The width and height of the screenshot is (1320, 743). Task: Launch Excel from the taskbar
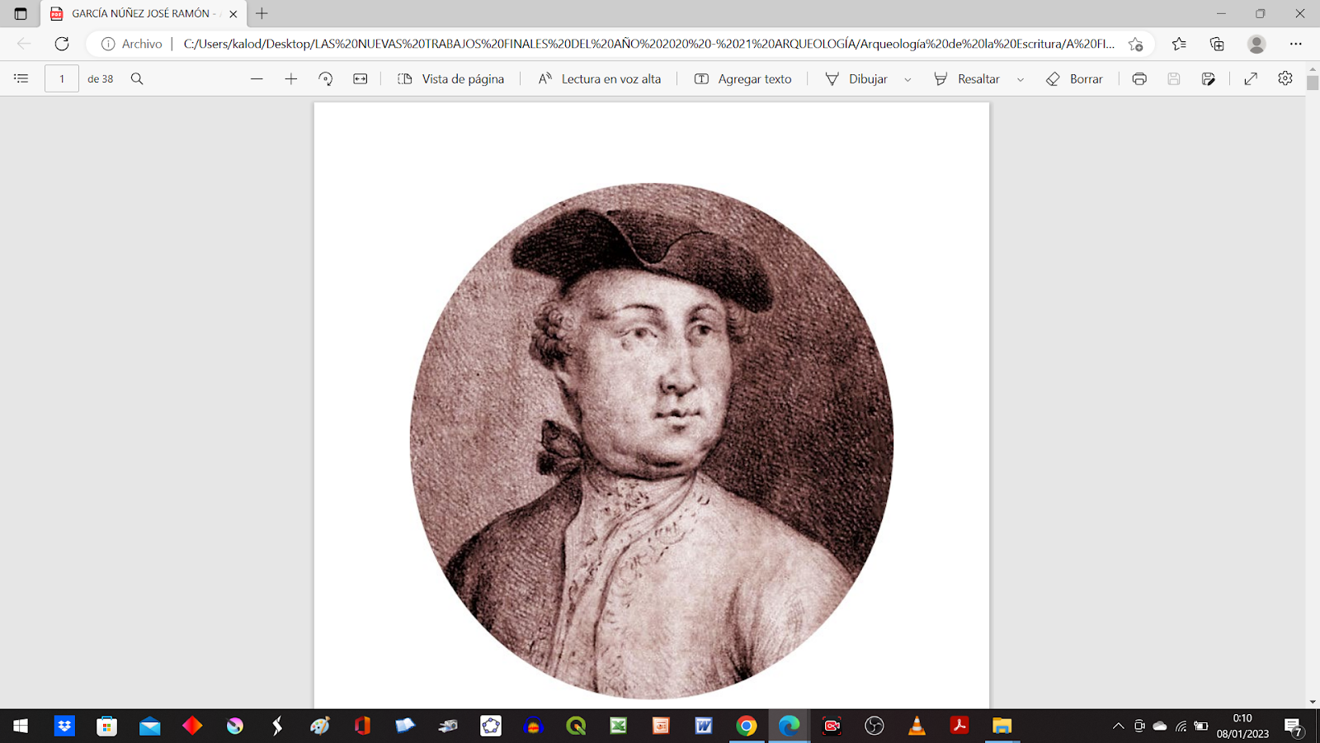pos(618,726)
